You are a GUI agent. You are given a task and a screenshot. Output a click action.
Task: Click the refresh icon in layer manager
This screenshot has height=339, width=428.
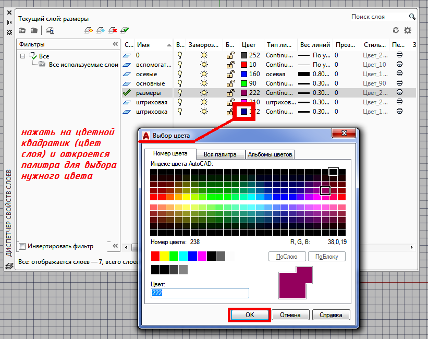click(396, 31)
